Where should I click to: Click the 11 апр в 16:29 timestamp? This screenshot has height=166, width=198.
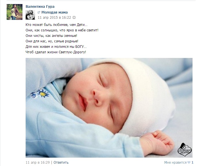[38, 163]
